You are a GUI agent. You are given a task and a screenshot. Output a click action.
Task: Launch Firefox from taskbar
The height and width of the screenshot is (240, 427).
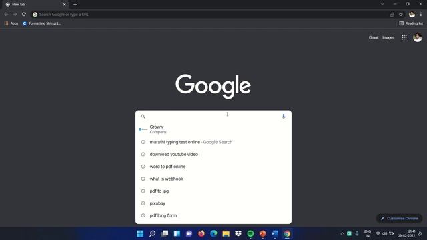[201, 233]
